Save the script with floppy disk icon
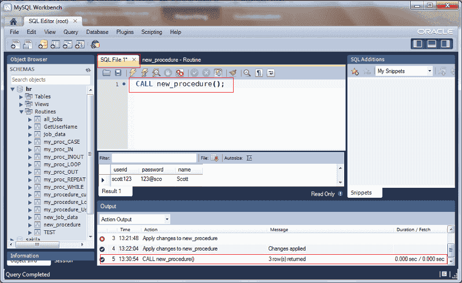Screen dimensions: 462x283 [x=118, y=73]
